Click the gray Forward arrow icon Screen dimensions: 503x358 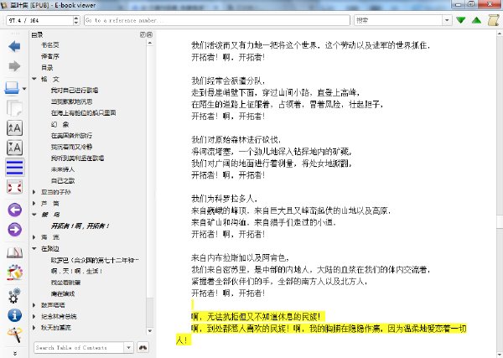[x=14, y=66]
